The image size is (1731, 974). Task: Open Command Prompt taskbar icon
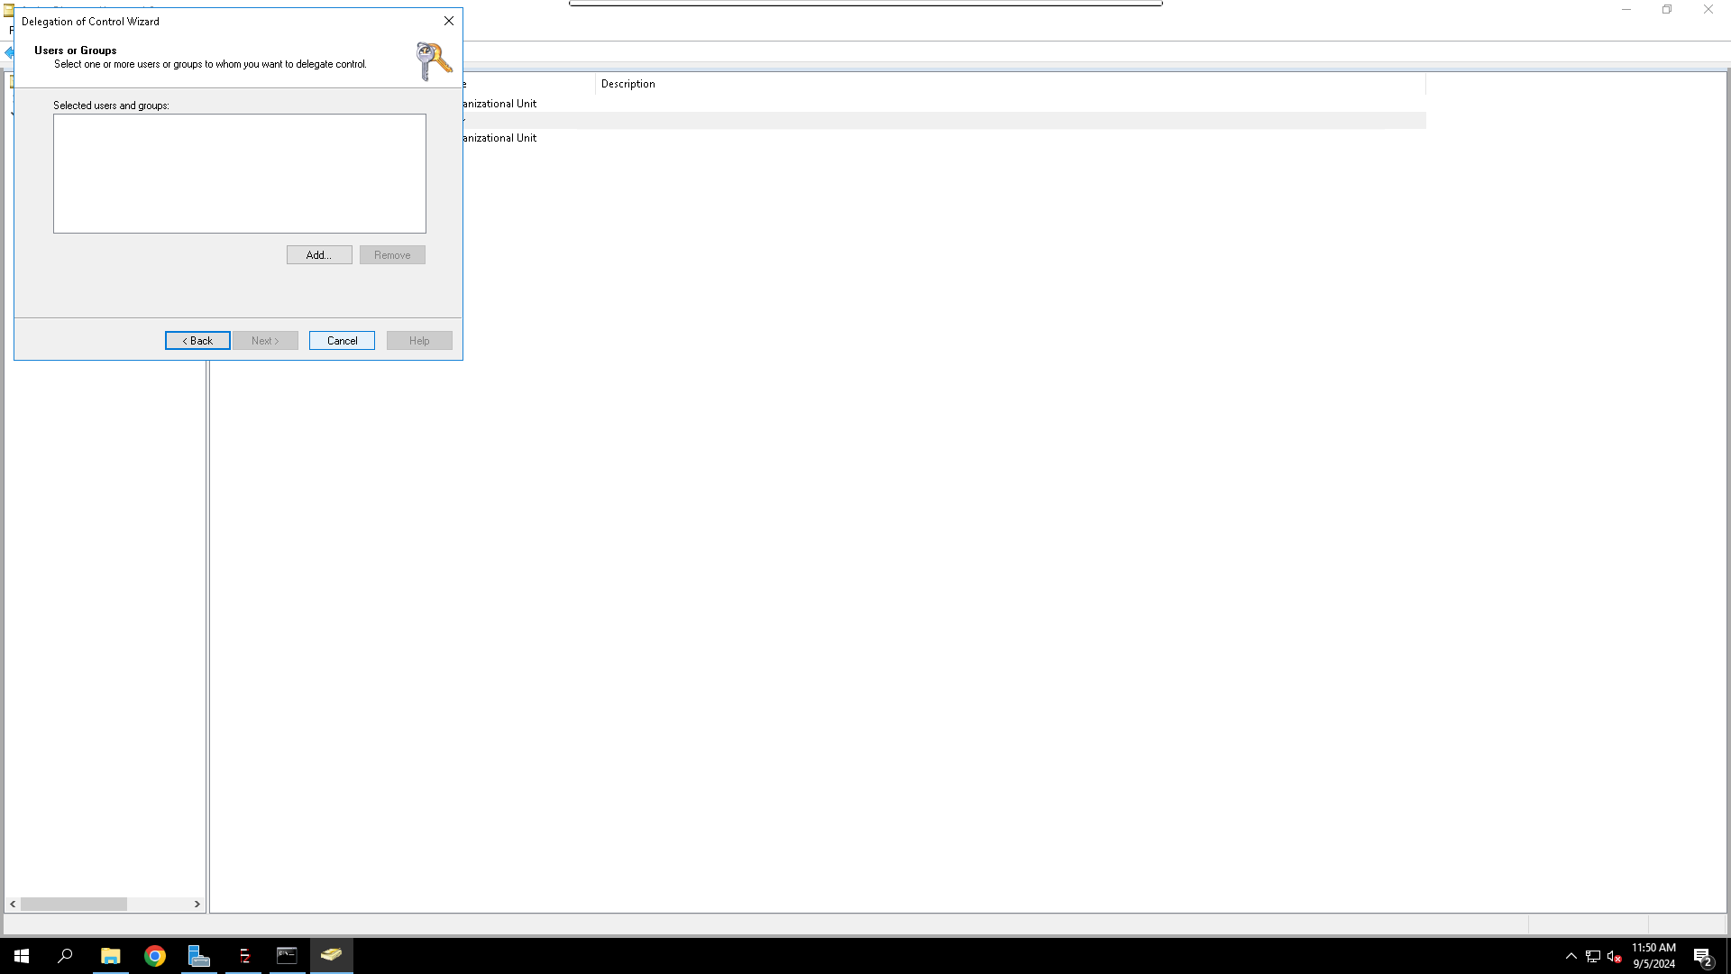tap(287, 956)
